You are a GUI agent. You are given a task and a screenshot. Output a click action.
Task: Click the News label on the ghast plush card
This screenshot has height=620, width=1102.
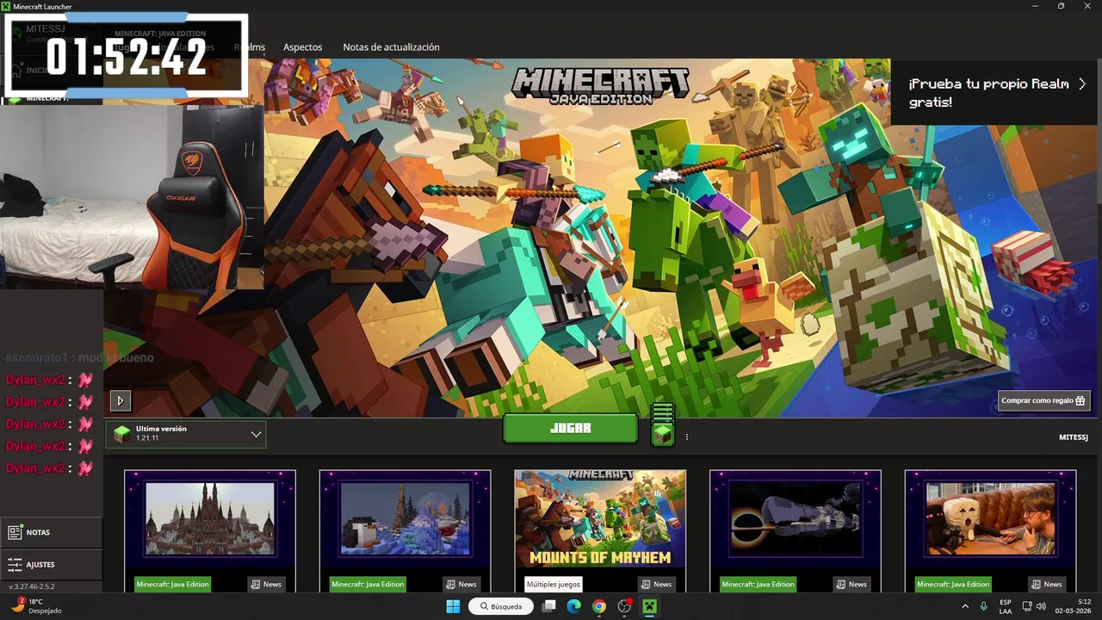(x=1045, y=584)
